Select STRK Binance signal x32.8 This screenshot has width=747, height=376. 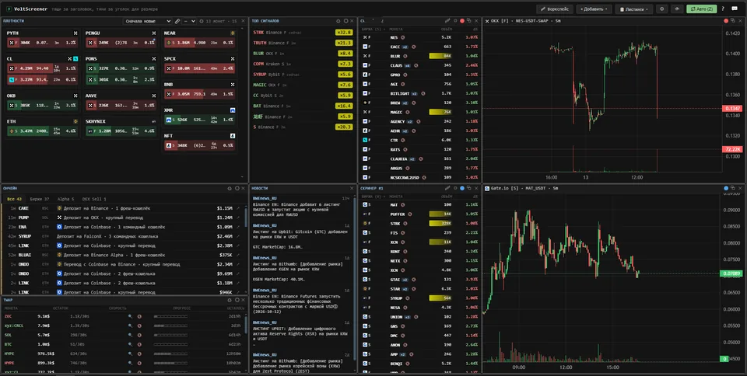coord(303,33)
